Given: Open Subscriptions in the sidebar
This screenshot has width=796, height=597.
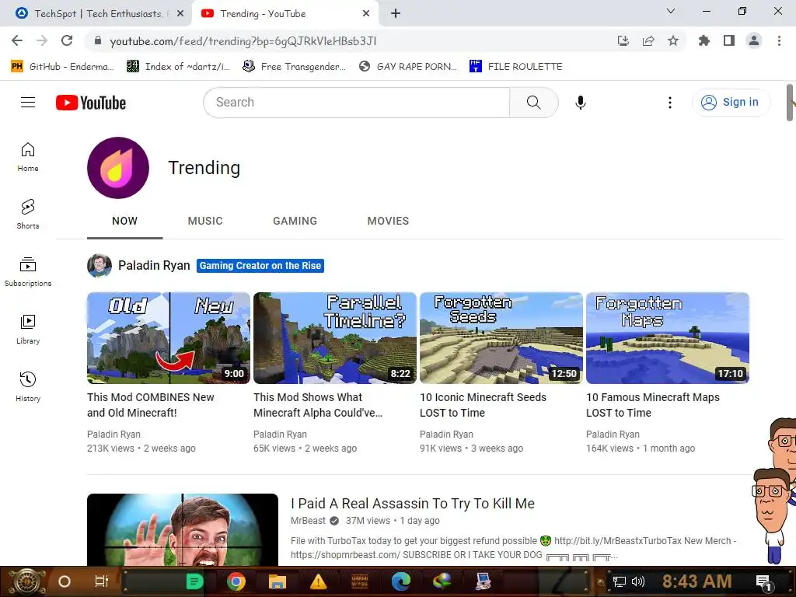Looking at the screenshot, I should point(28,271).
